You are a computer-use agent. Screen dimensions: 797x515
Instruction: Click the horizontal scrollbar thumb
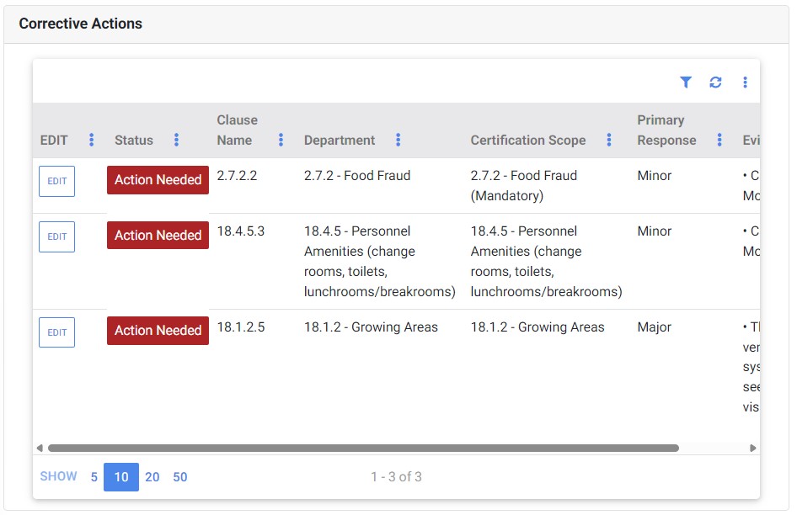point(362,449)
